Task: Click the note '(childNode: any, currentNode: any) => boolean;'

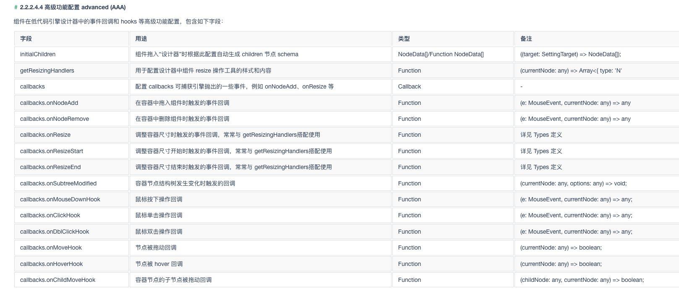Action: 582,280
